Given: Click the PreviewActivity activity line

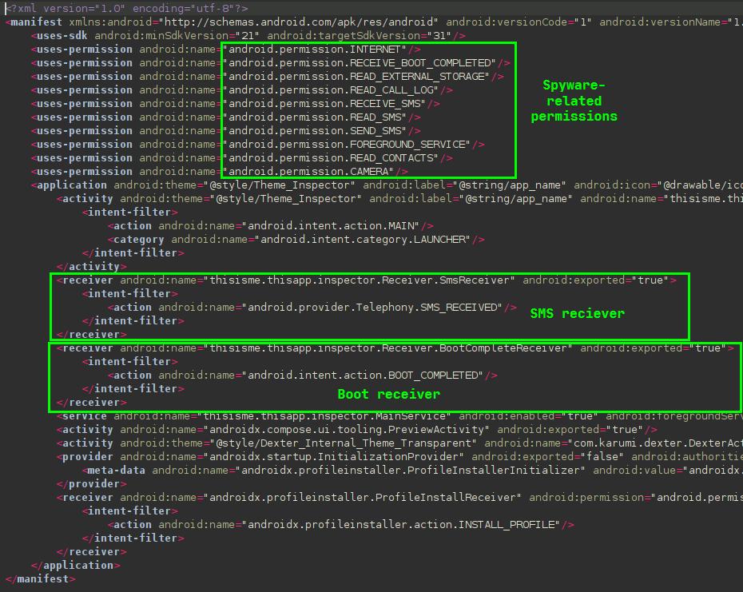Looking at the screenshot, I should [x=357, y=430].
